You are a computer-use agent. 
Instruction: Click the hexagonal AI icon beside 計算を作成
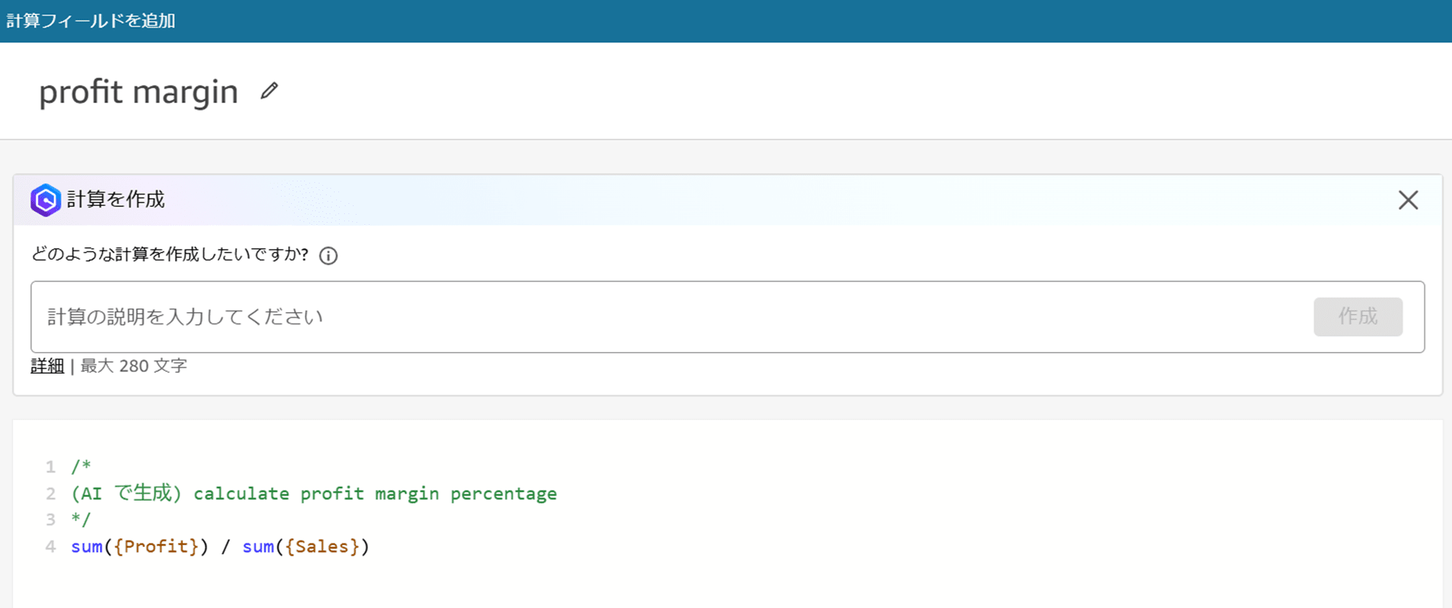point(45,200)
